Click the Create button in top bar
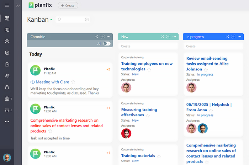This screenshot has height=165, width=249. tap(68, 5)
